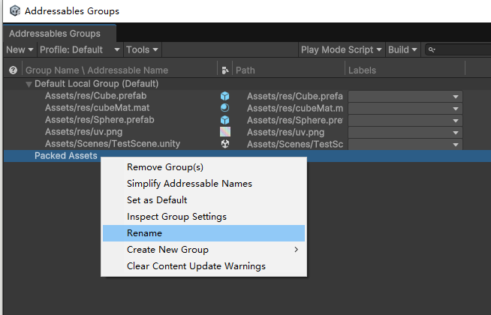Image resolution: width=491 pixels, height=315 pixels.
Task: Select the Assets/res/uv.png entry
Action: (83, 132)
